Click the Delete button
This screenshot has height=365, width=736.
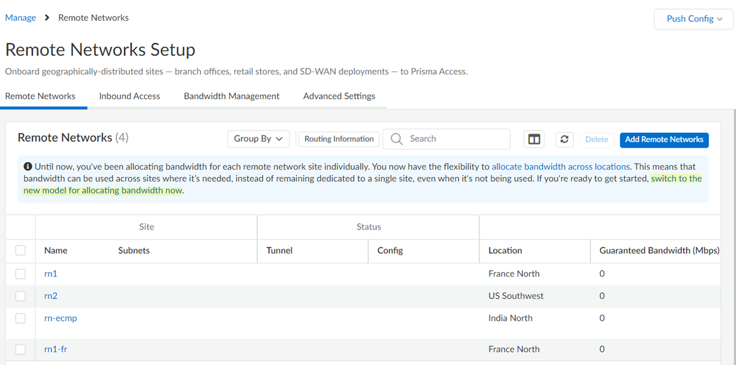tap(596, 140)
